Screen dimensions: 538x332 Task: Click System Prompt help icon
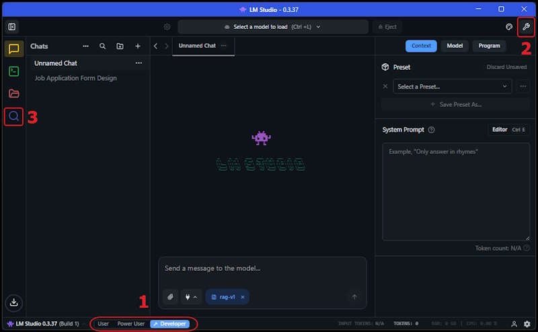coord(431,130)
